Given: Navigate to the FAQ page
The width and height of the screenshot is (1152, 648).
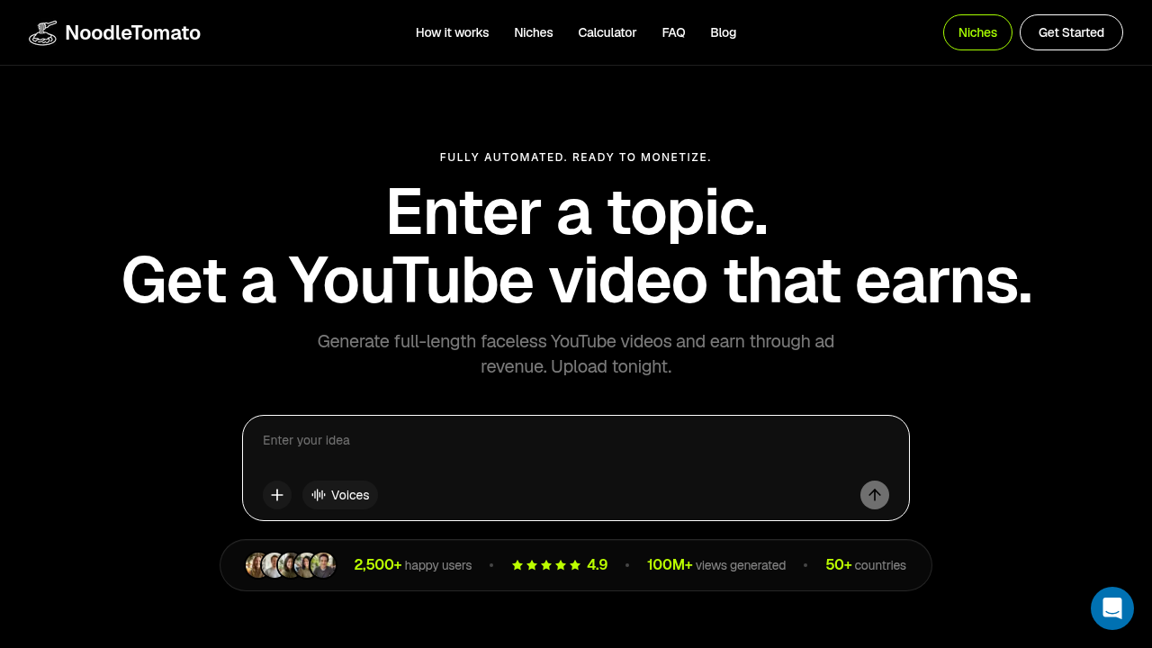Looking at the screenshot, I should pos(674,32).
